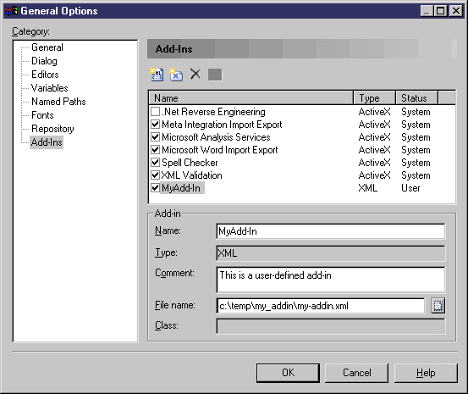Click the new XML add-in icon
The image size is (468, 394).
tap(157, 75)
